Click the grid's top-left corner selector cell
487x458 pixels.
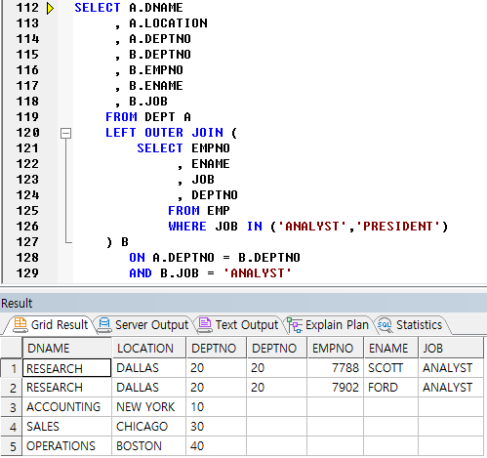point(11,348)
